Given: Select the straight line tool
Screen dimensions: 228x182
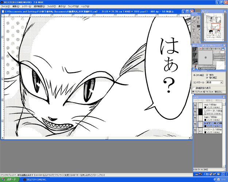Looking at the screenshot, I should (x=194, y=26).
